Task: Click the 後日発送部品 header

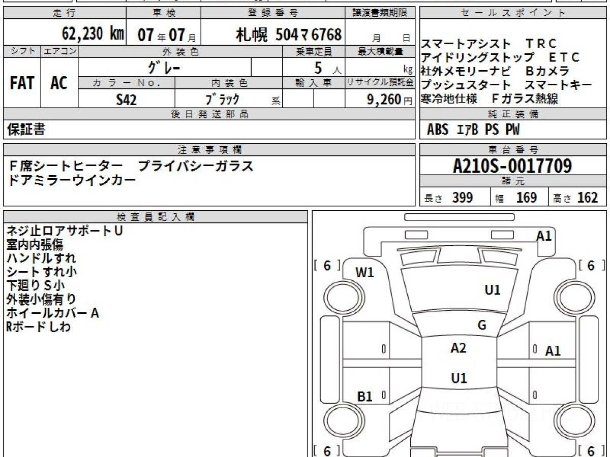Action: pyautogui.click(x=209, y=114)
